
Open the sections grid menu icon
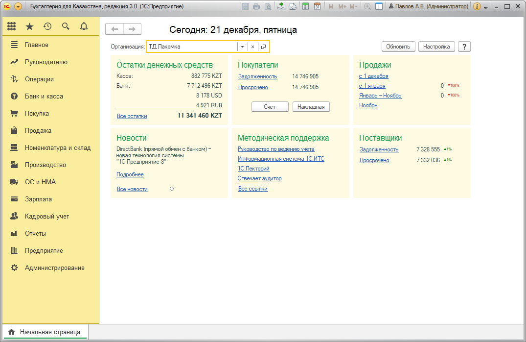[12, 26]
